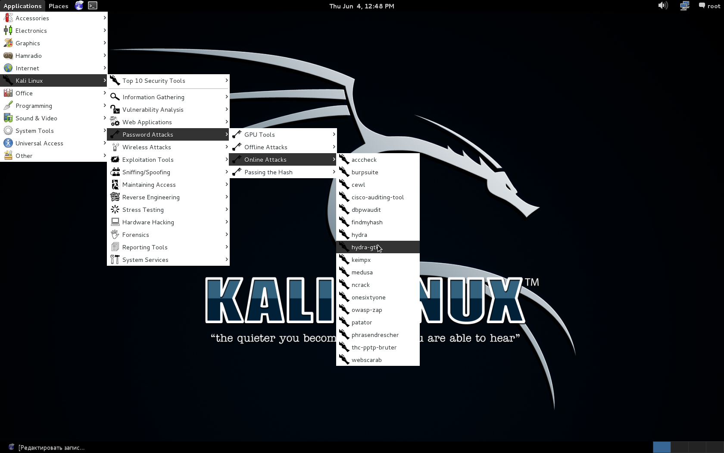Screen dimensions: 724x453
Task: Start burpsuite from the menu
Action: (378, 172)
